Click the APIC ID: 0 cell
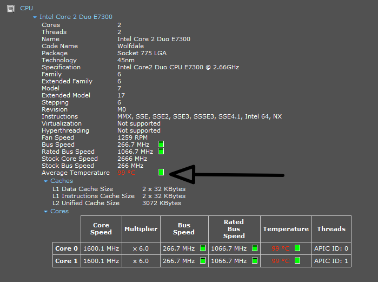The width and height of the screenshot is (378, 282). point(331,248)
